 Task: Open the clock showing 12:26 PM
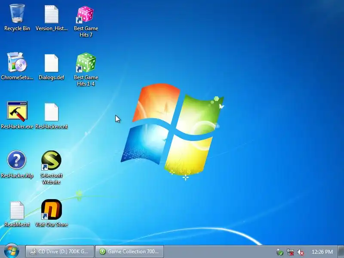tap(322, 252)
